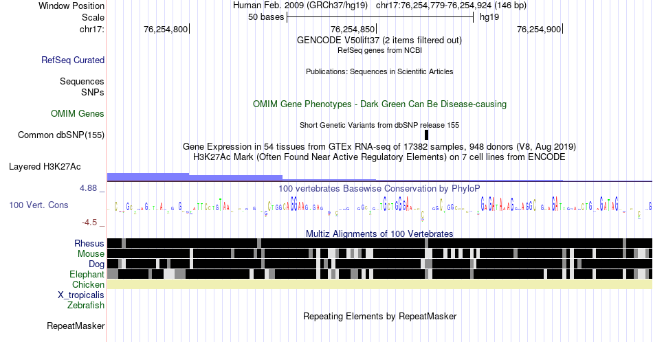653x342 pixels.
Task: Click 'Publications: Sequences in Scientific Articles' title
Action: [x=379, y=71]
